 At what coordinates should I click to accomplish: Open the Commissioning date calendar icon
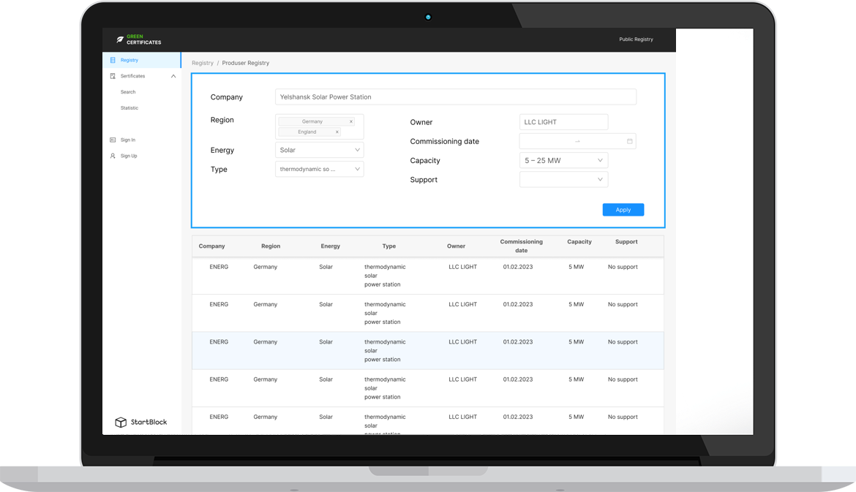pyautogui.click(x=629, y=141)
